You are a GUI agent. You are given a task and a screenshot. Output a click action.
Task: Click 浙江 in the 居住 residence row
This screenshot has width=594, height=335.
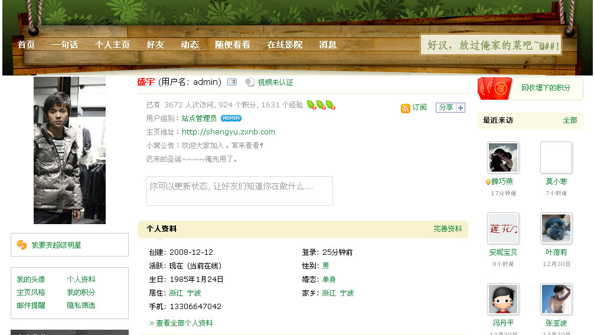176,293
